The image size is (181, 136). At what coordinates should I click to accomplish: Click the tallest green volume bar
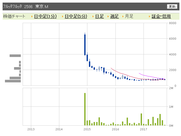[x=85, y=109]
